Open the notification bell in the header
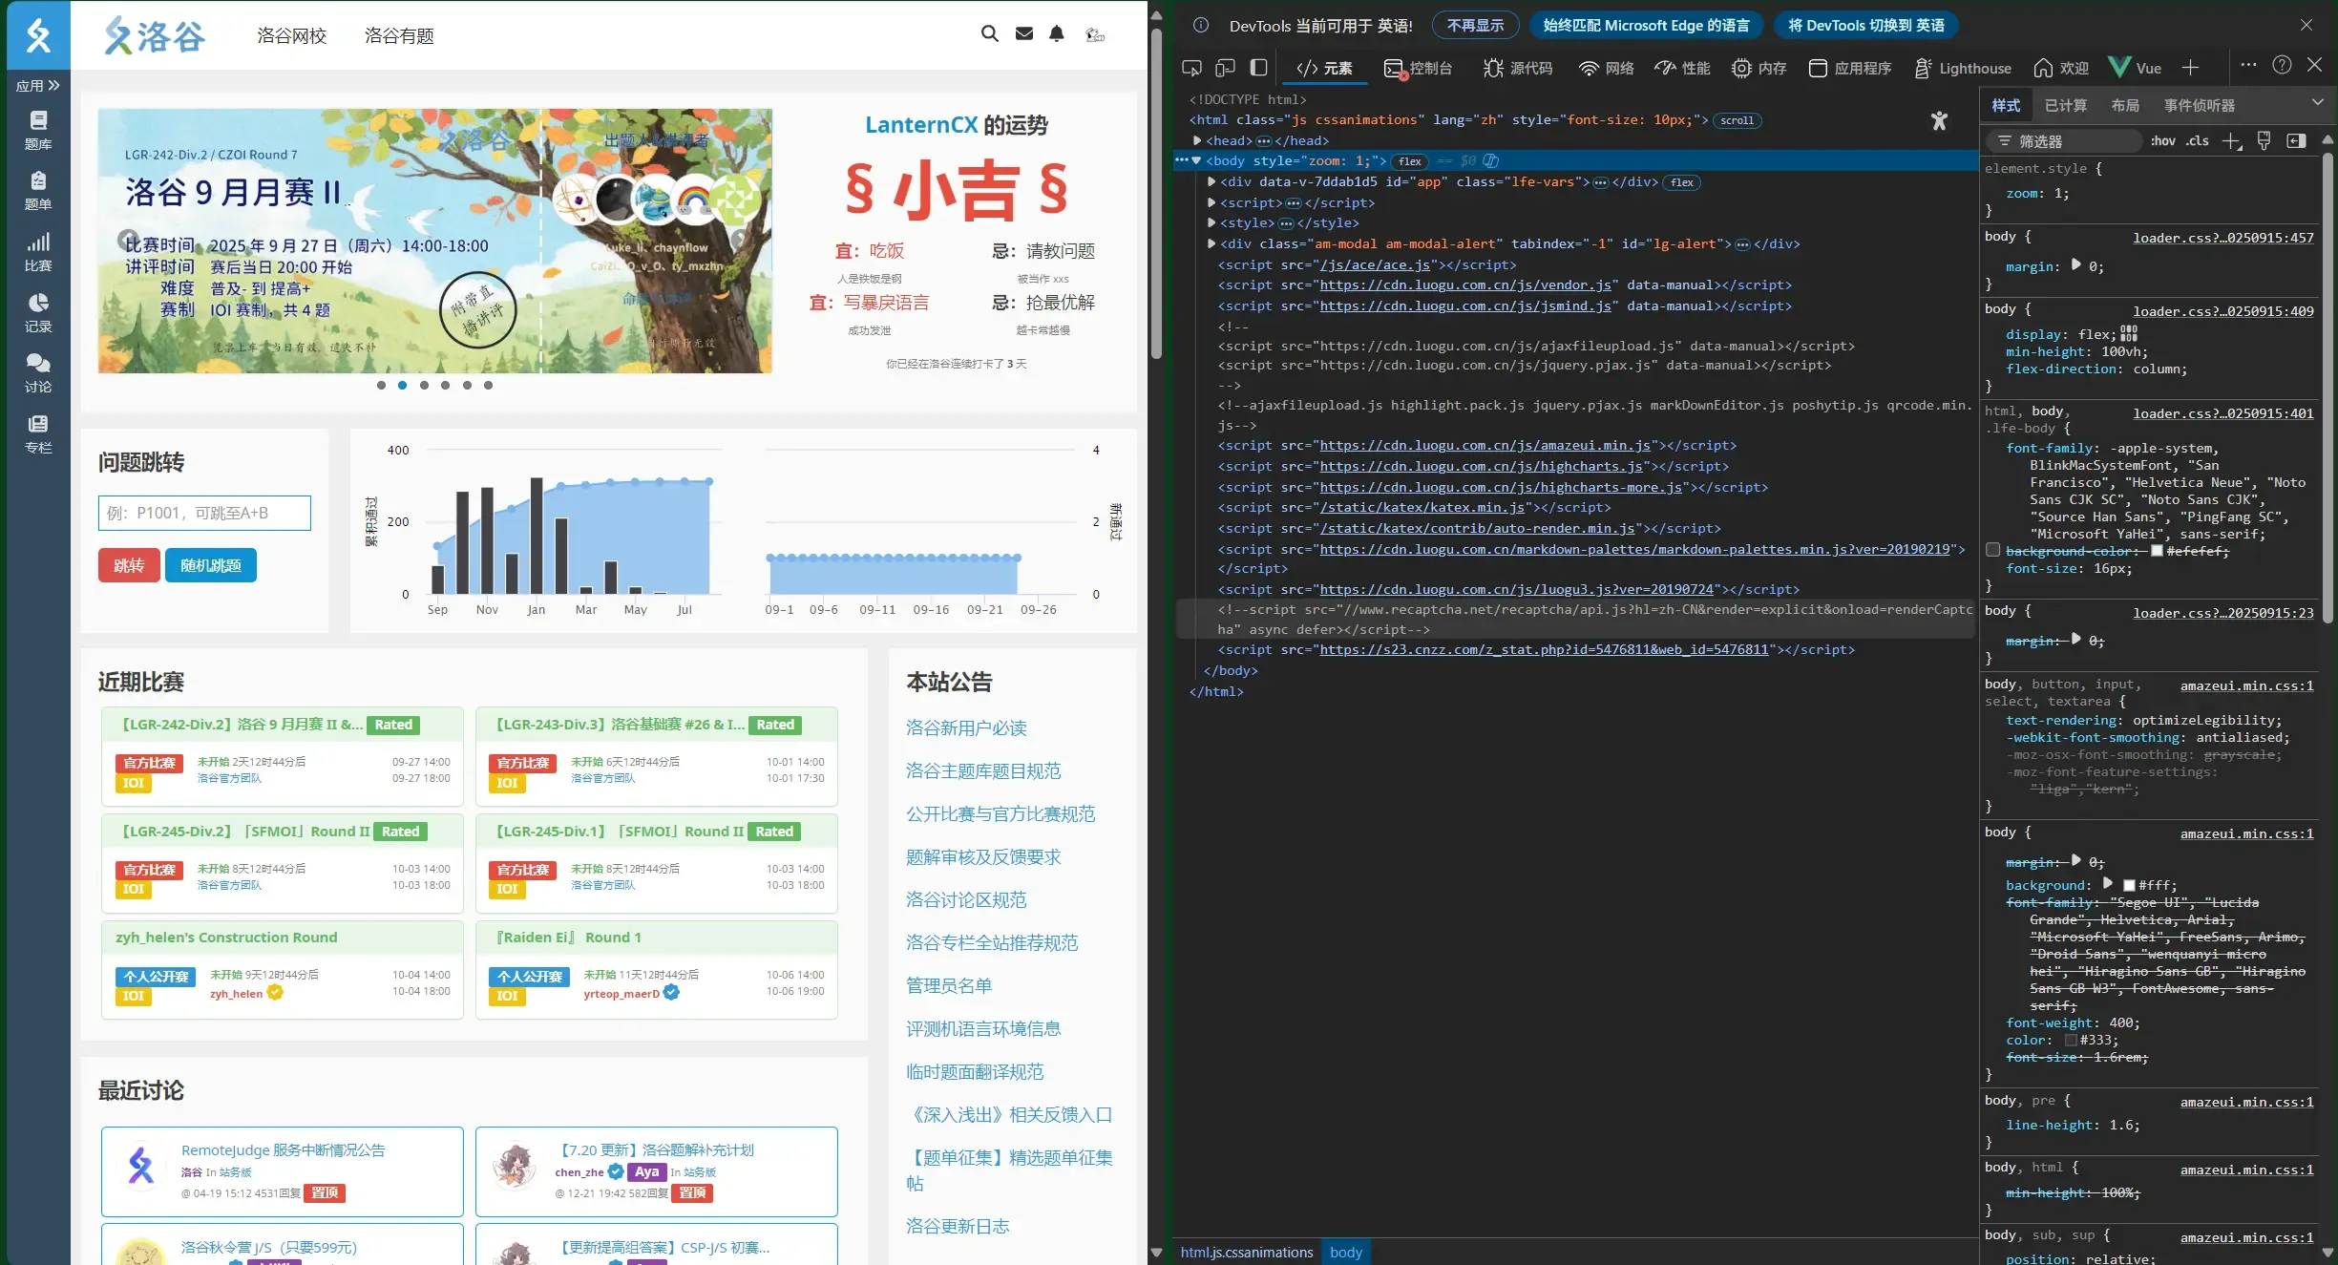Screen dimensions: 2338x1265 point(1057,34)
